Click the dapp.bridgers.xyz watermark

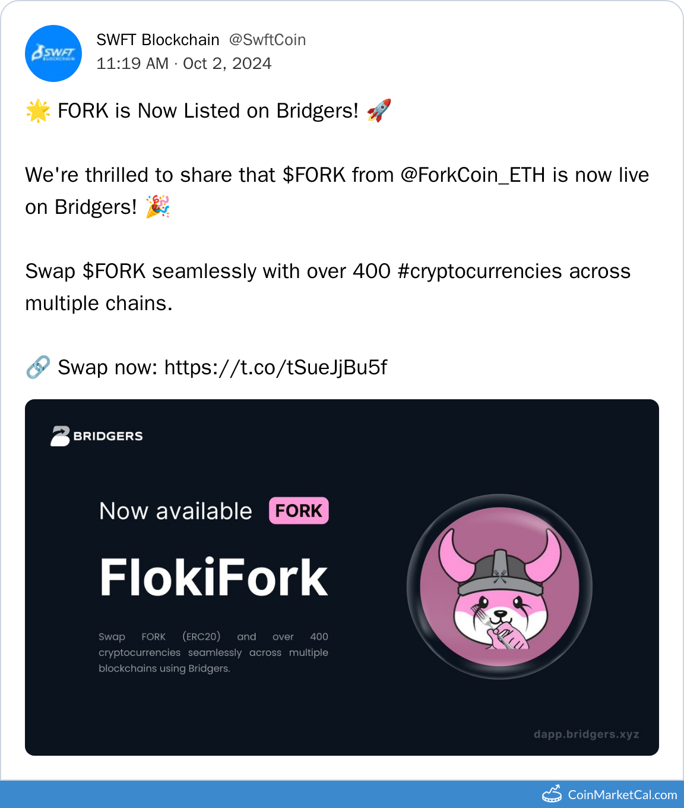pos(586,734)
